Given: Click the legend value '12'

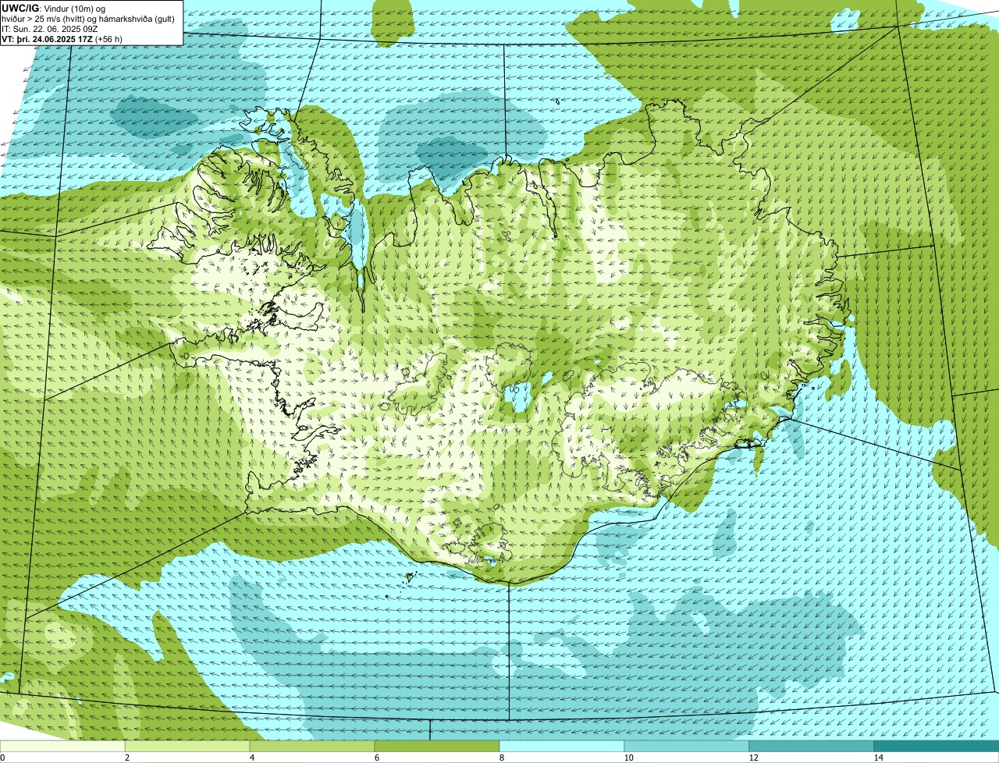Looking at the screenshot, I should point(753,758).
